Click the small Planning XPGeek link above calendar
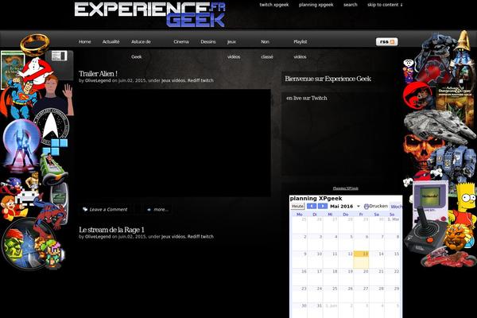477x318 pixels. click(x=345, y=188)
